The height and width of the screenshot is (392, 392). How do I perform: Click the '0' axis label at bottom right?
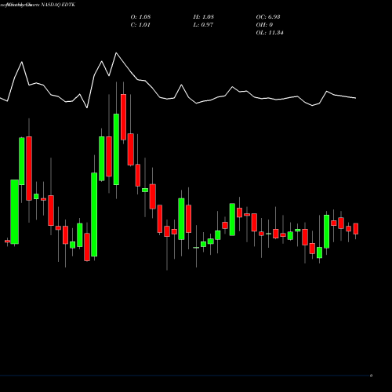click(x=371, y=376)
